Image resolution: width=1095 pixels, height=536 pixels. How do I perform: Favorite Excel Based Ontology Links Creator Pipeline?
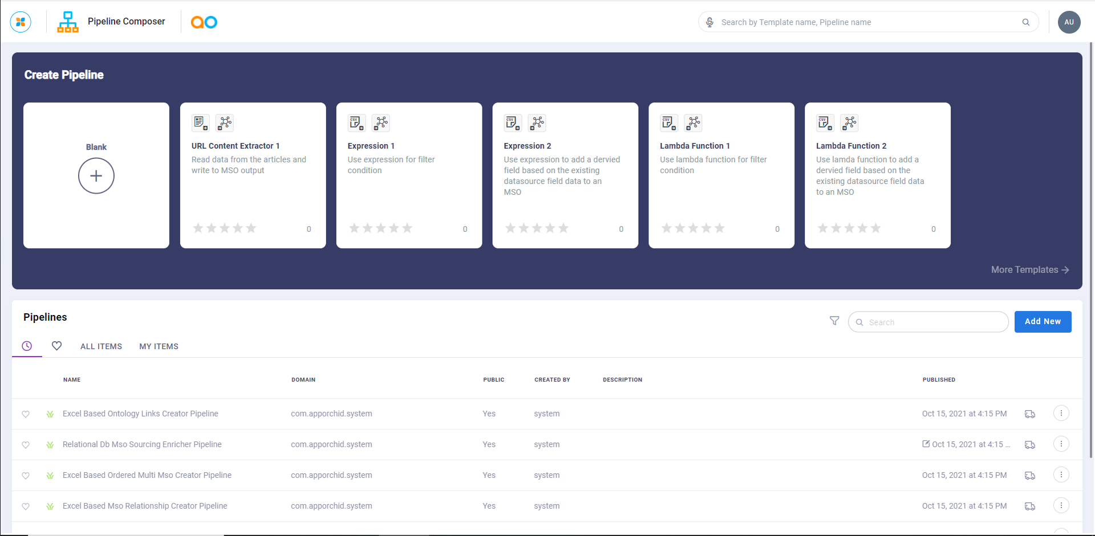click(26, 414)
